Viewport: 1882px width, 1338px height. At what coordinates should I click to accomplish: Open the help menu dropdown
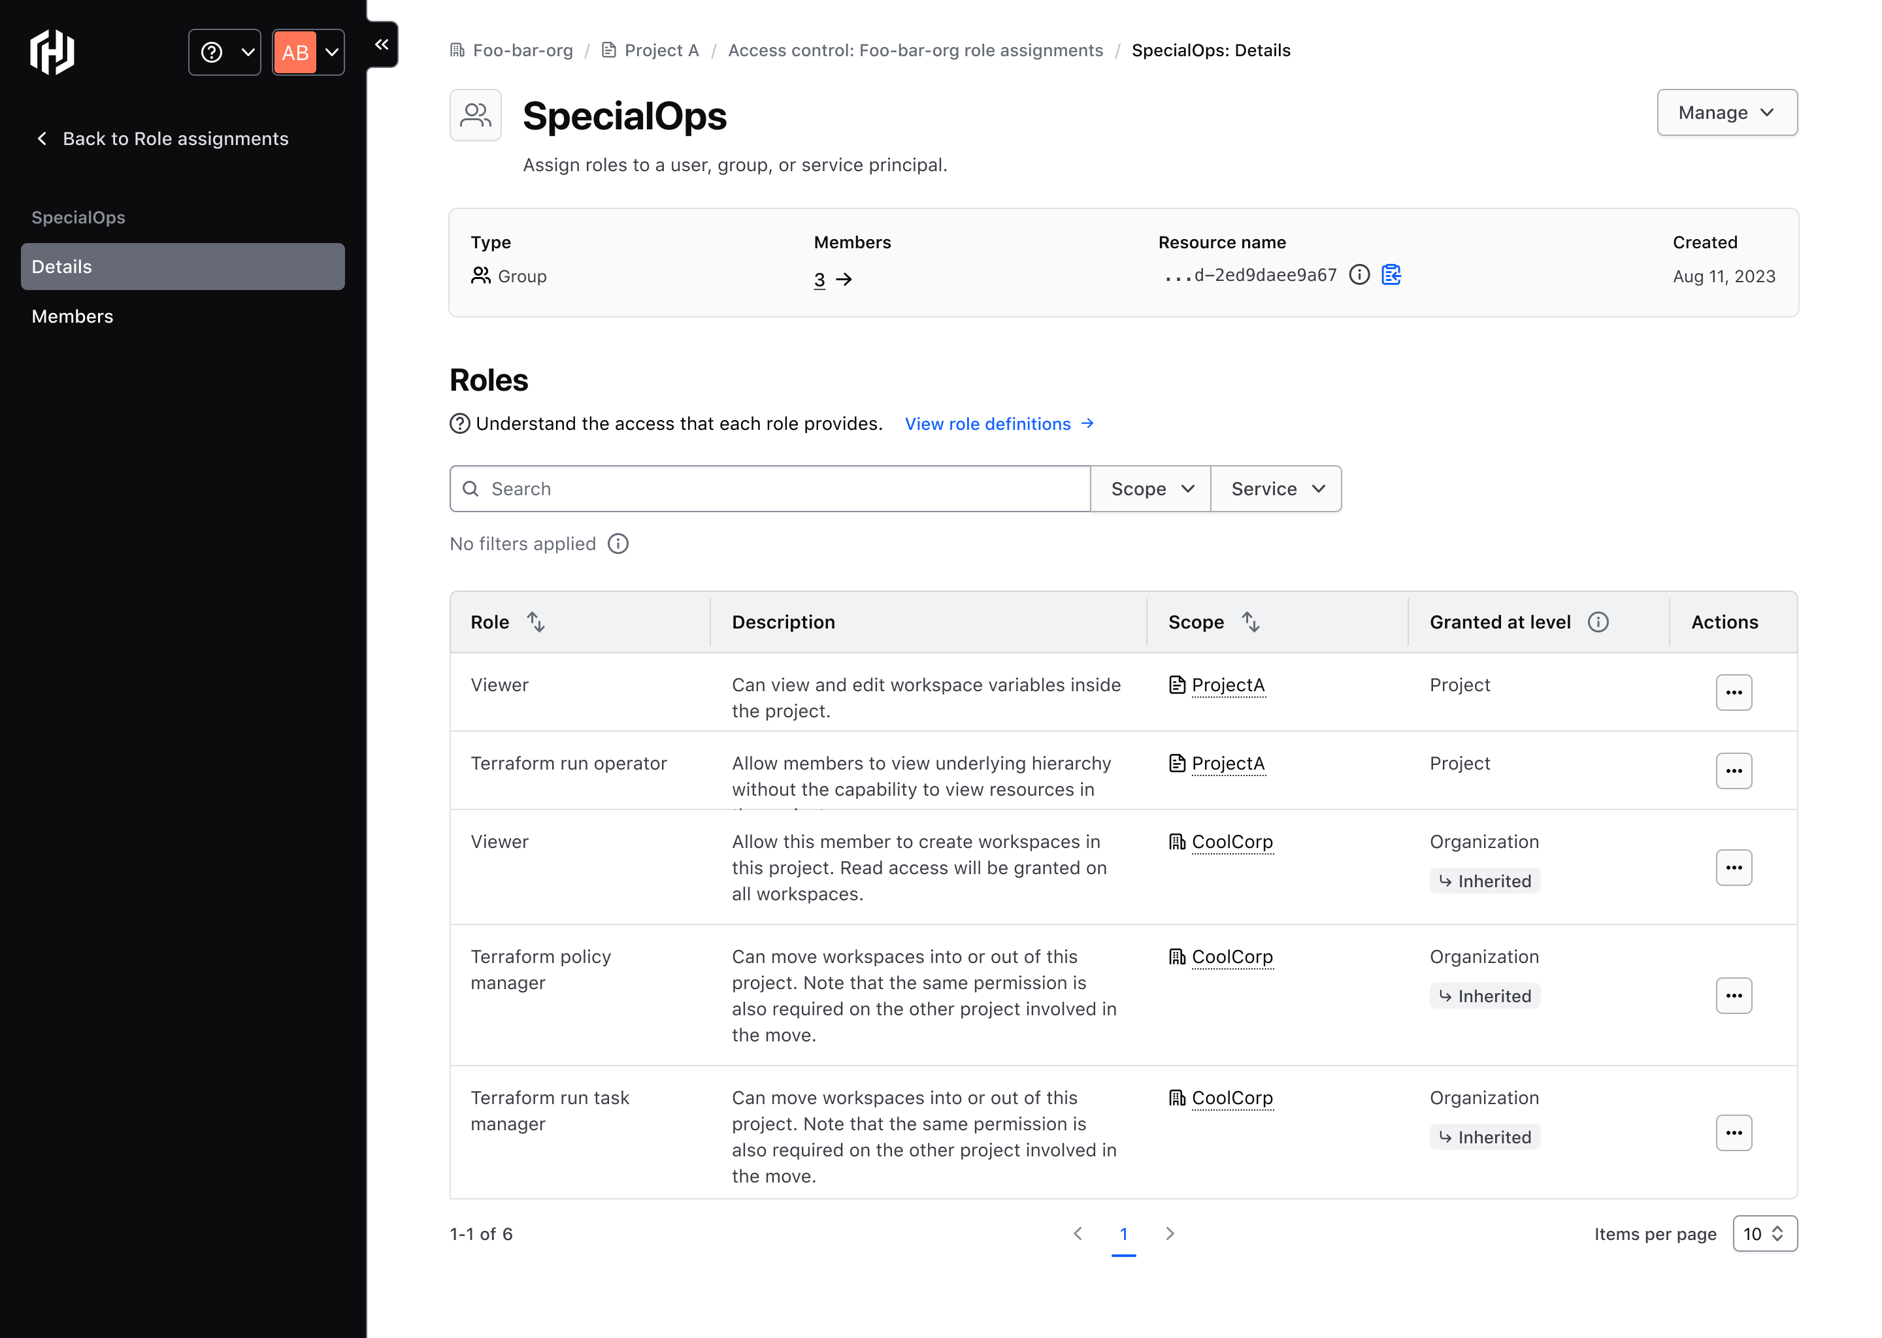[224, 52]
